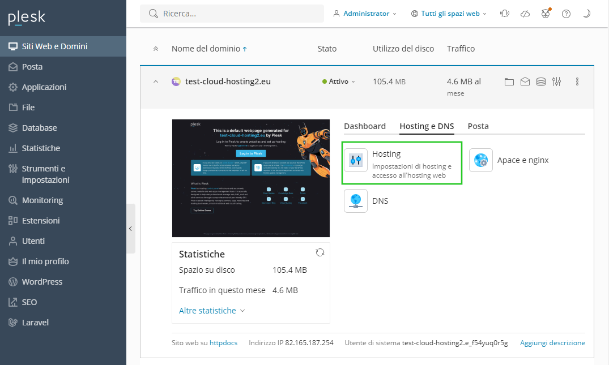Open Monitoring in sidebar
Viewport: 609px width, 365px height.
point(63,200)
